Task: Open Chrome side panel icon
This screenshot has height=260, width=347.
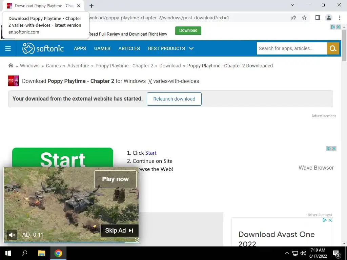Action: (x=318, y=18)
